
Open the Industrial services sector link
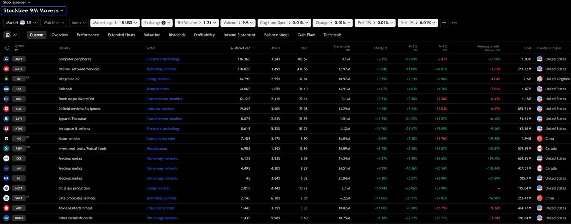(x=160, y=109)
